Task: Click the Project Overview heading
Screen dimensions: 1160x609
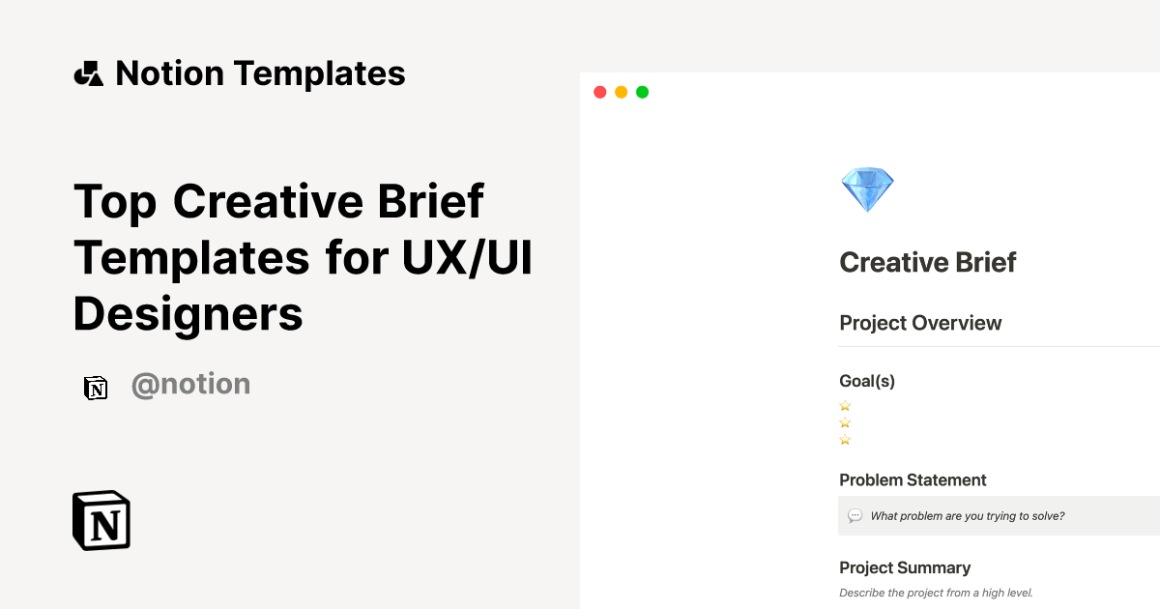Action: (920, 323)
